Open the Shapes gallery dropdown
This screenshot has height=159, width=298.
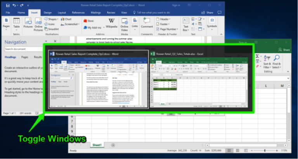point(51,19)
